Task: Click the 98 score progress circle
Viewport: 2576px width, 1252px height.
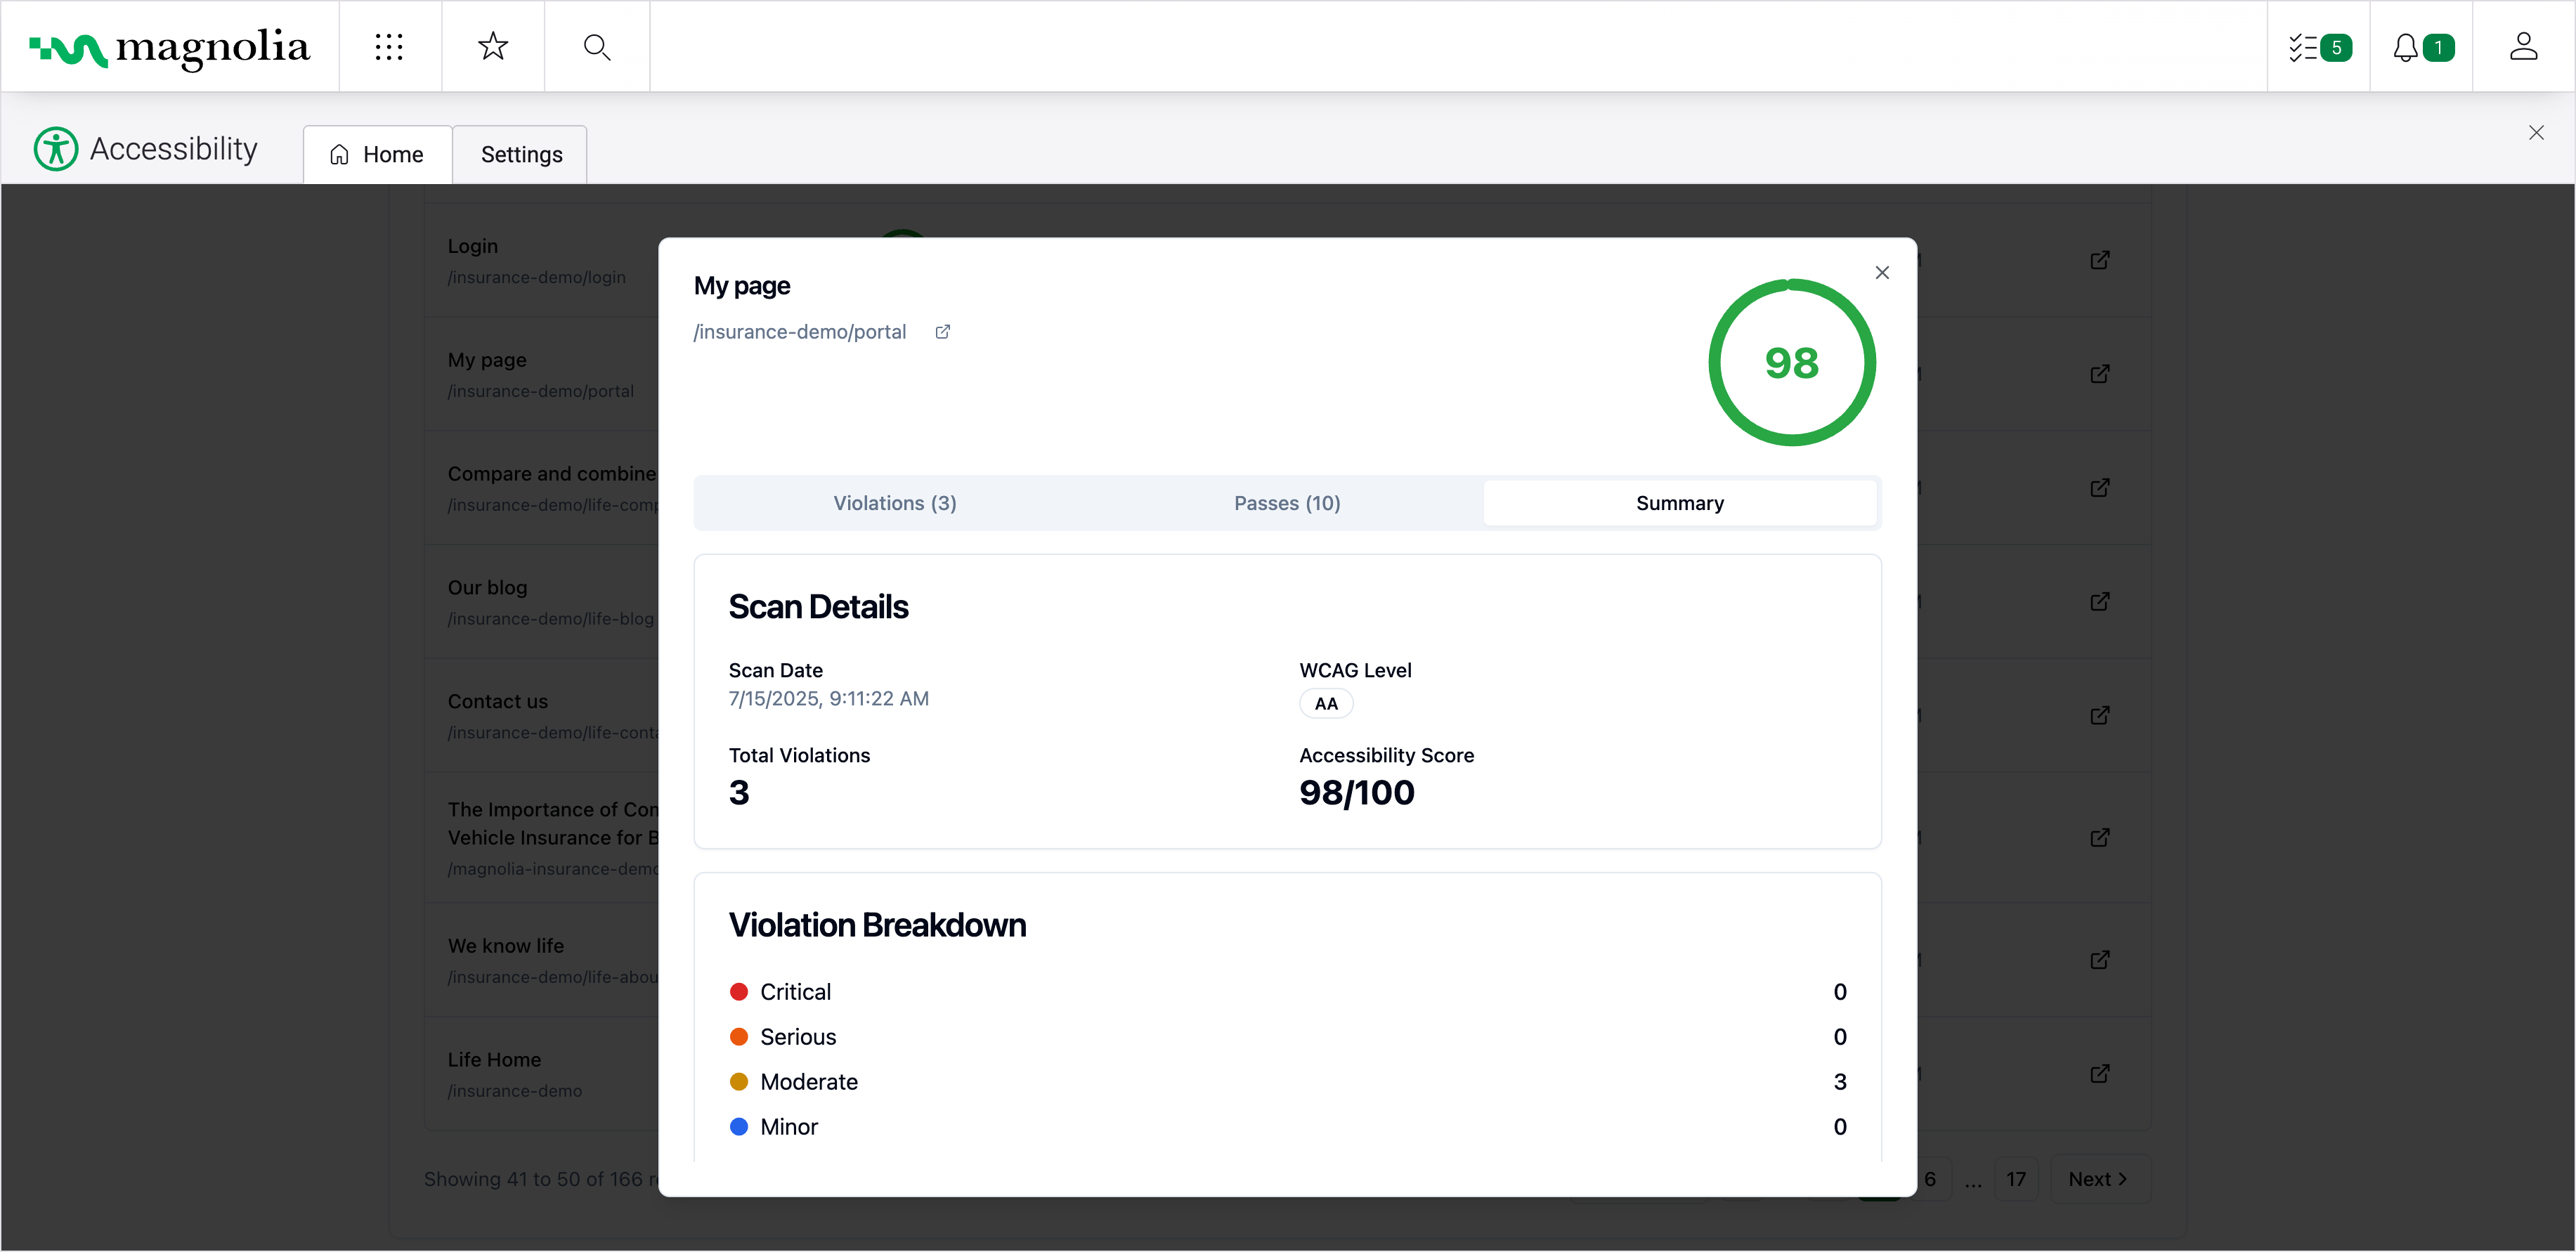Action: point(1791,363)
